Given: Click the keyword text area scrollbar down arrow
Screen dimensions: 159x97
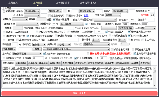Looking at the screenshot, I should 154,85.
